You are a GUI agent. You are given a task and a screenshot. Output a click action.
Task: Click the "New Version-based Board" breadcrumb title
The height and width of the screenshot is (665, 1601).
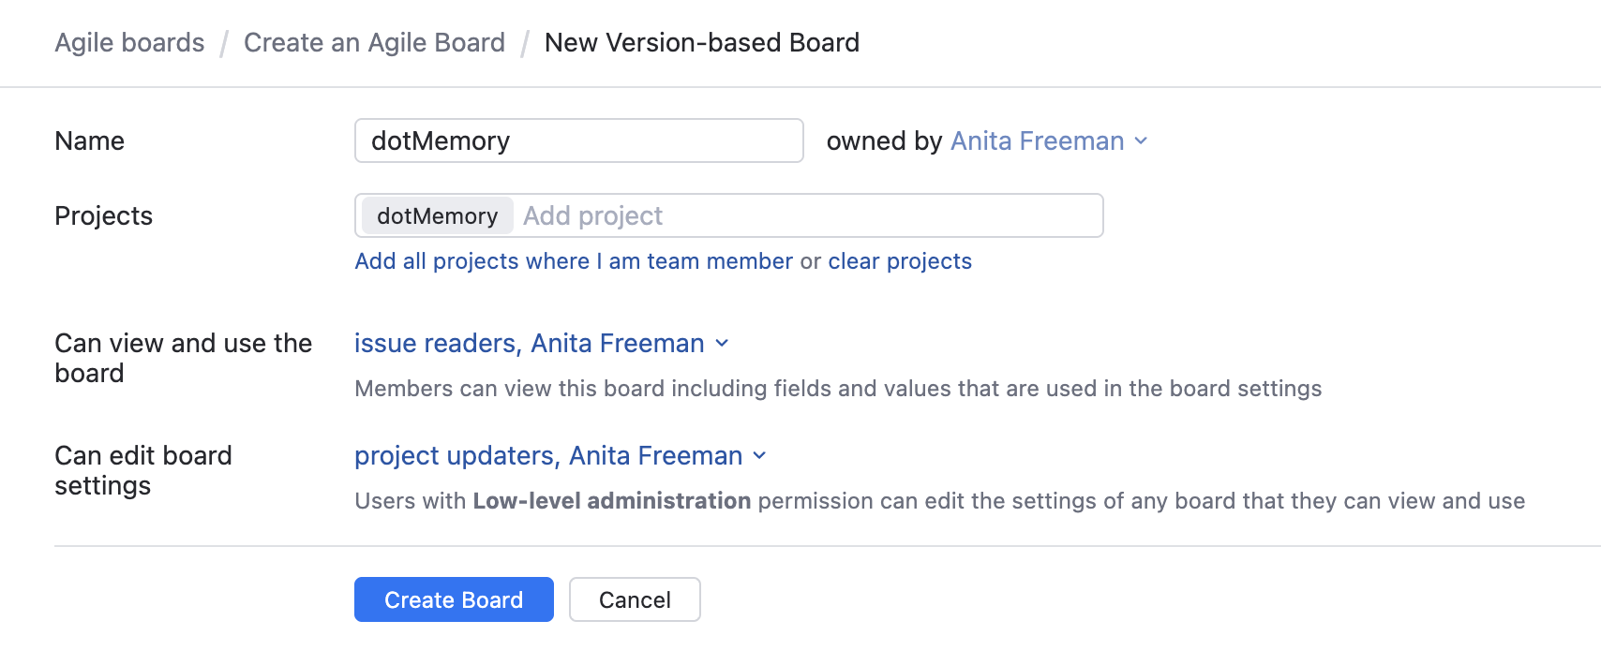point(701,42)
